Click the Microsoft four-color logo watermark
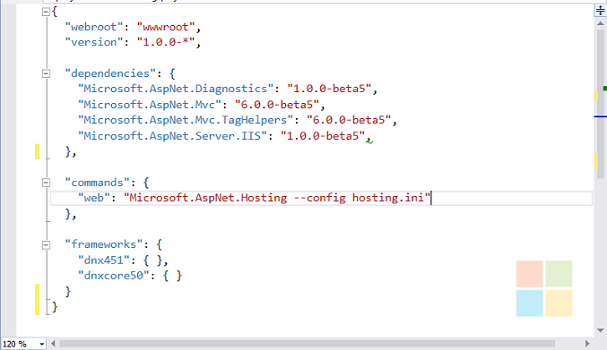 544,288
